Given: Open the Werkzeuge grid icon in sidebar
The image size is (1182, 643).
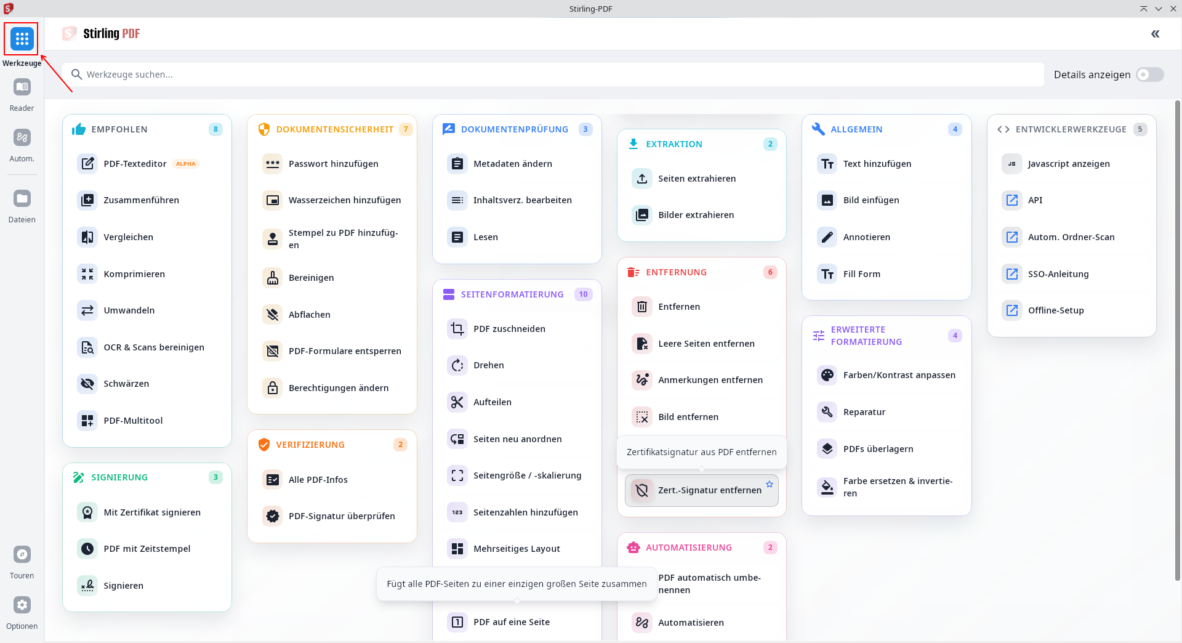Looking at the screenshot, I should click(x=22, y=39).
